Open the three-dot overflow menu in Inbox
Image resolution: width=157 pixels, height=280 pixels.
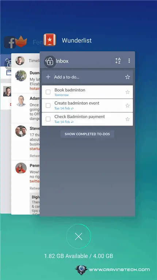coord(129,61)
